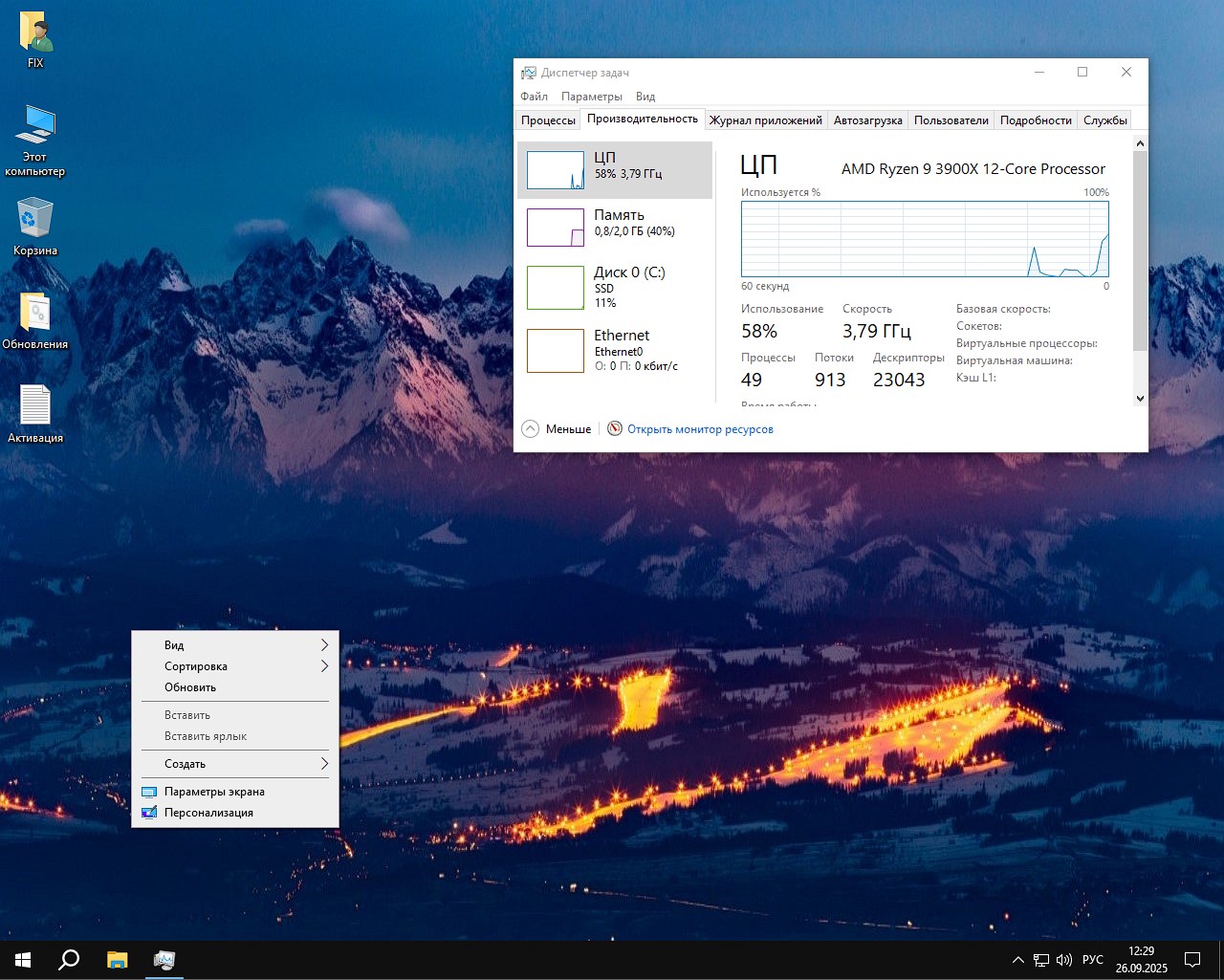Open taskbar search magnifier
Screen dimensions: 1224x980
pos(69,960)
